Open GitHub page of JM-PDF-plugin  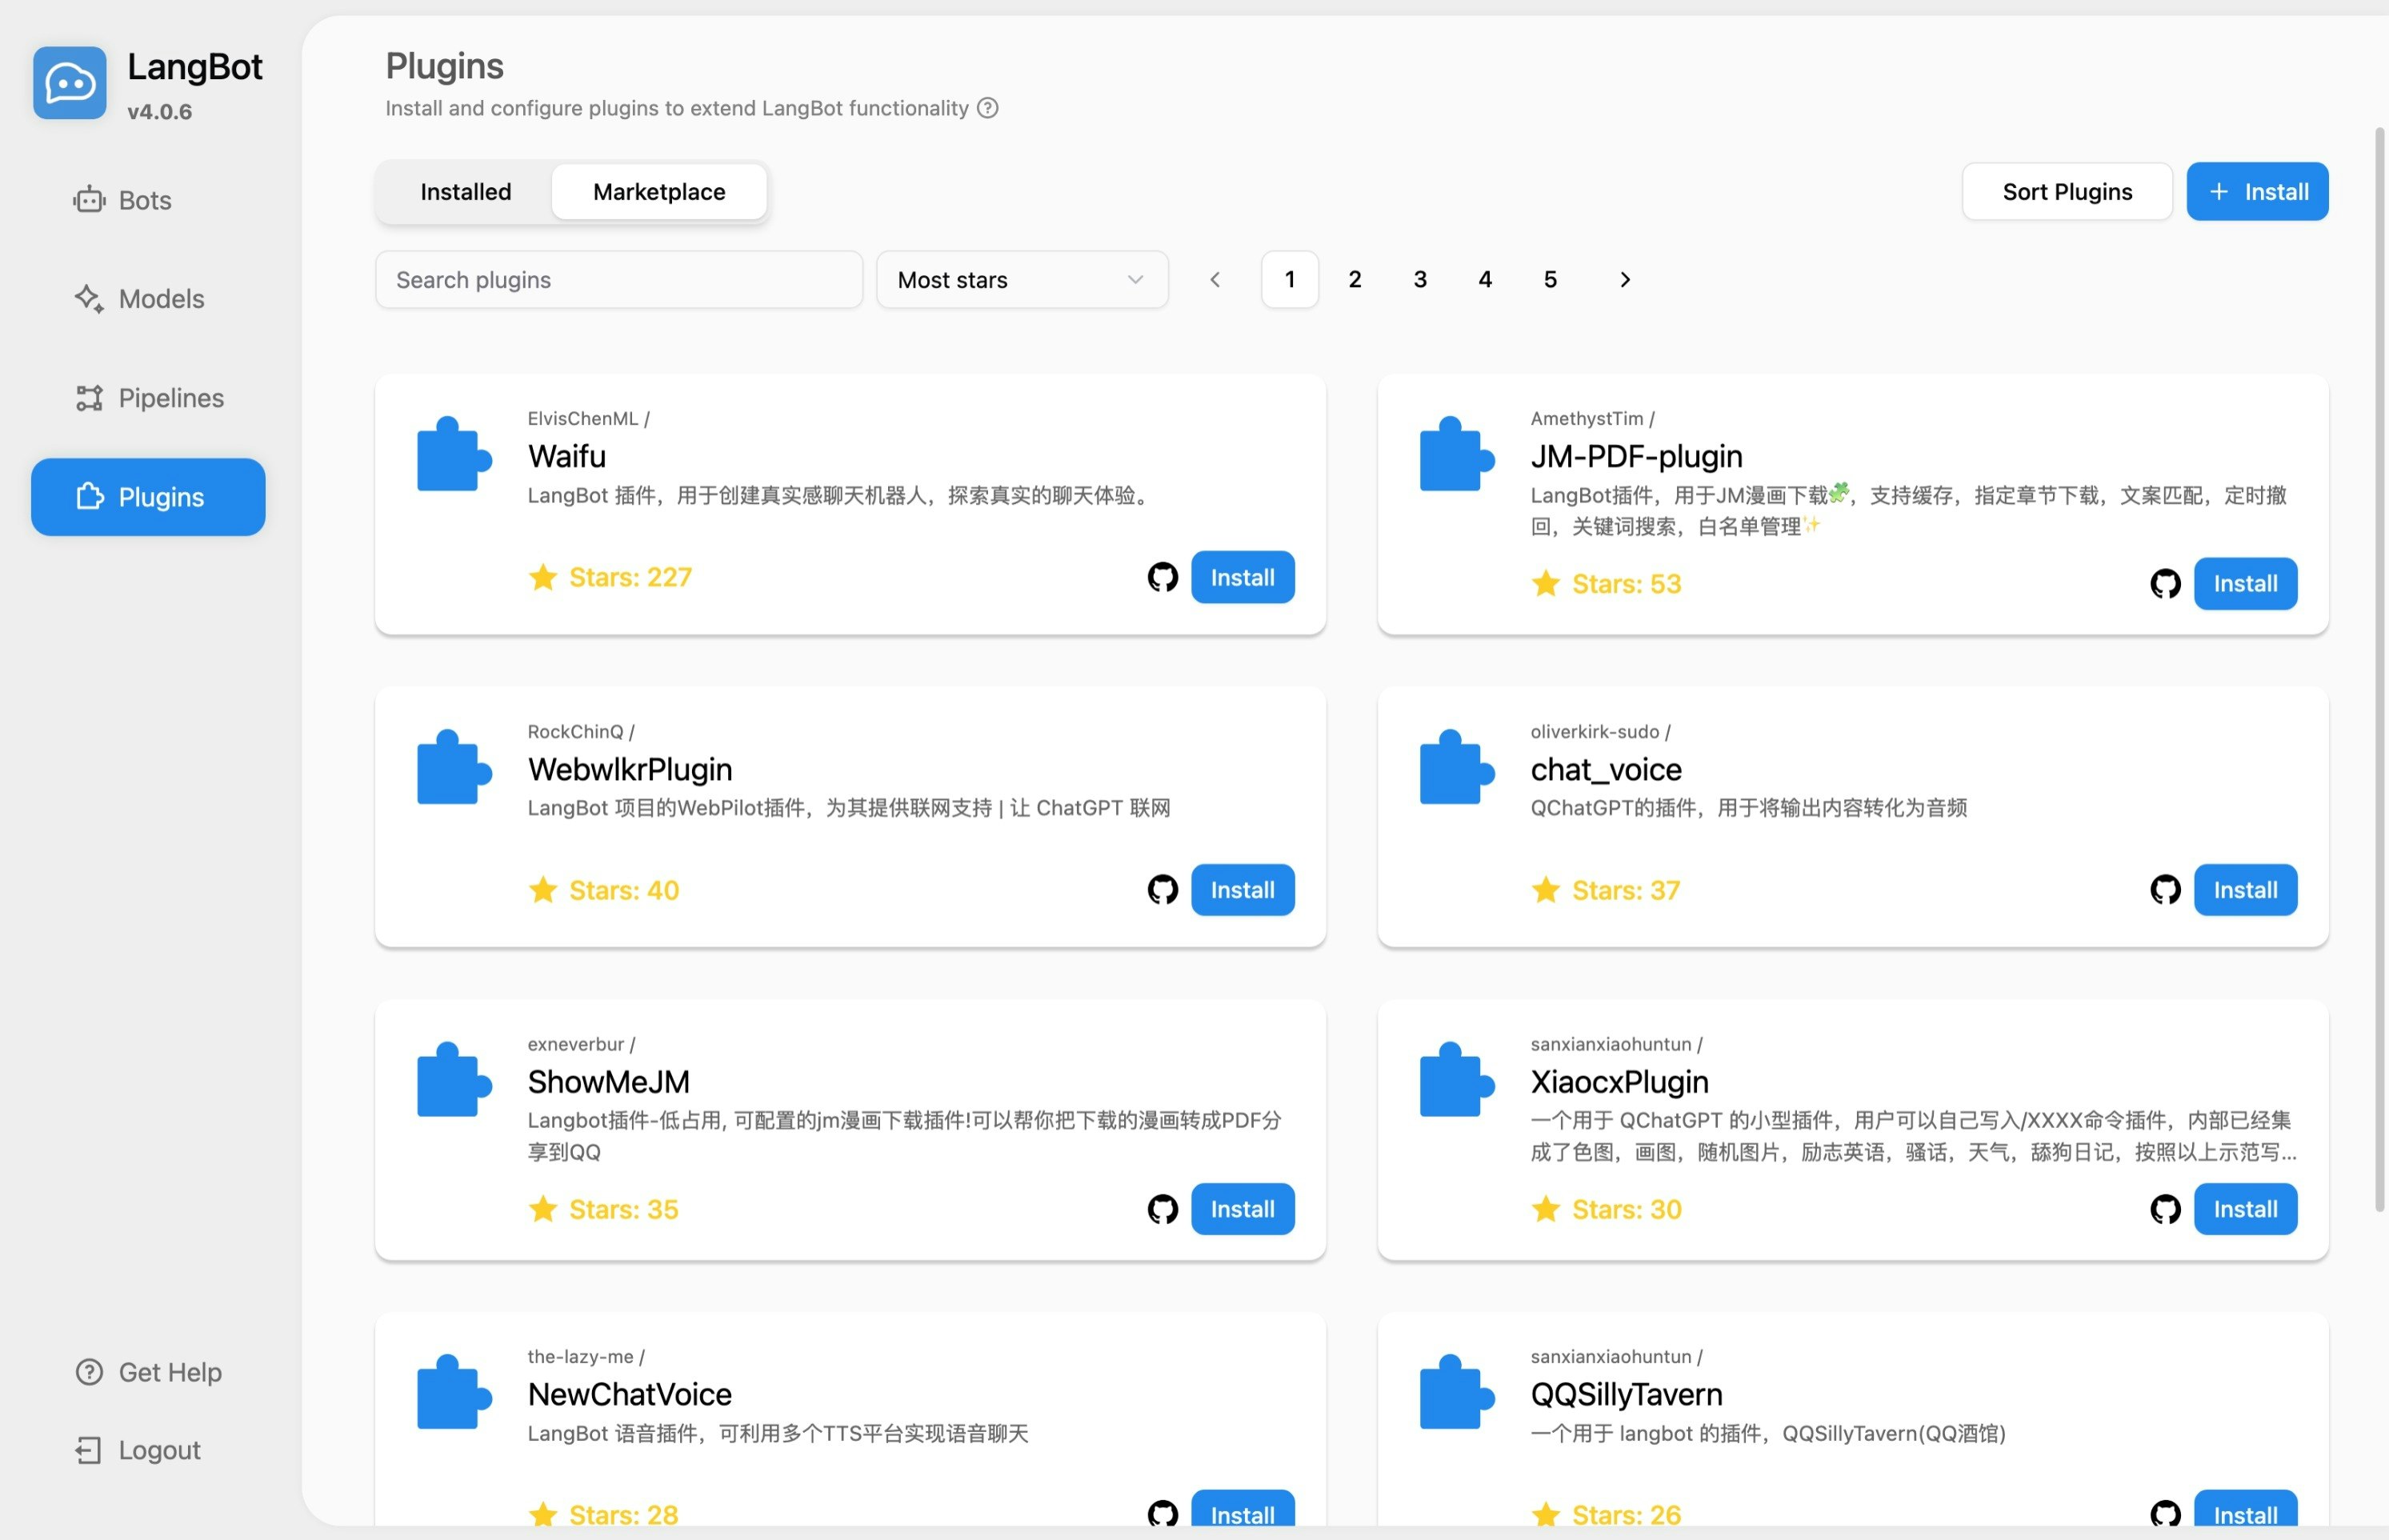click(2165, 583)
